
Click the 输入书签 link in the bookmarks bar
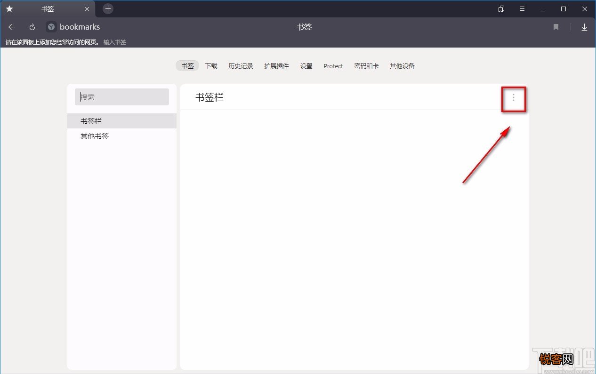(x=115, y=42)
